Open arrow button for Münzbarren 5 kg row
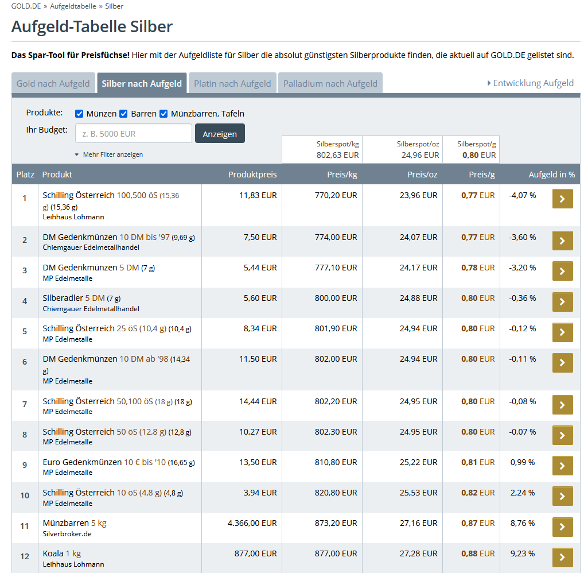The height and width of the screenshot is (573, 584). [562, 526]
